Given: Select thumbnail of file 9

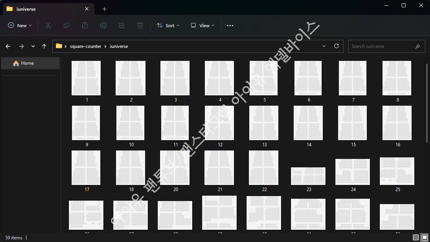Looking at the screenshot, I should (86, 123).
